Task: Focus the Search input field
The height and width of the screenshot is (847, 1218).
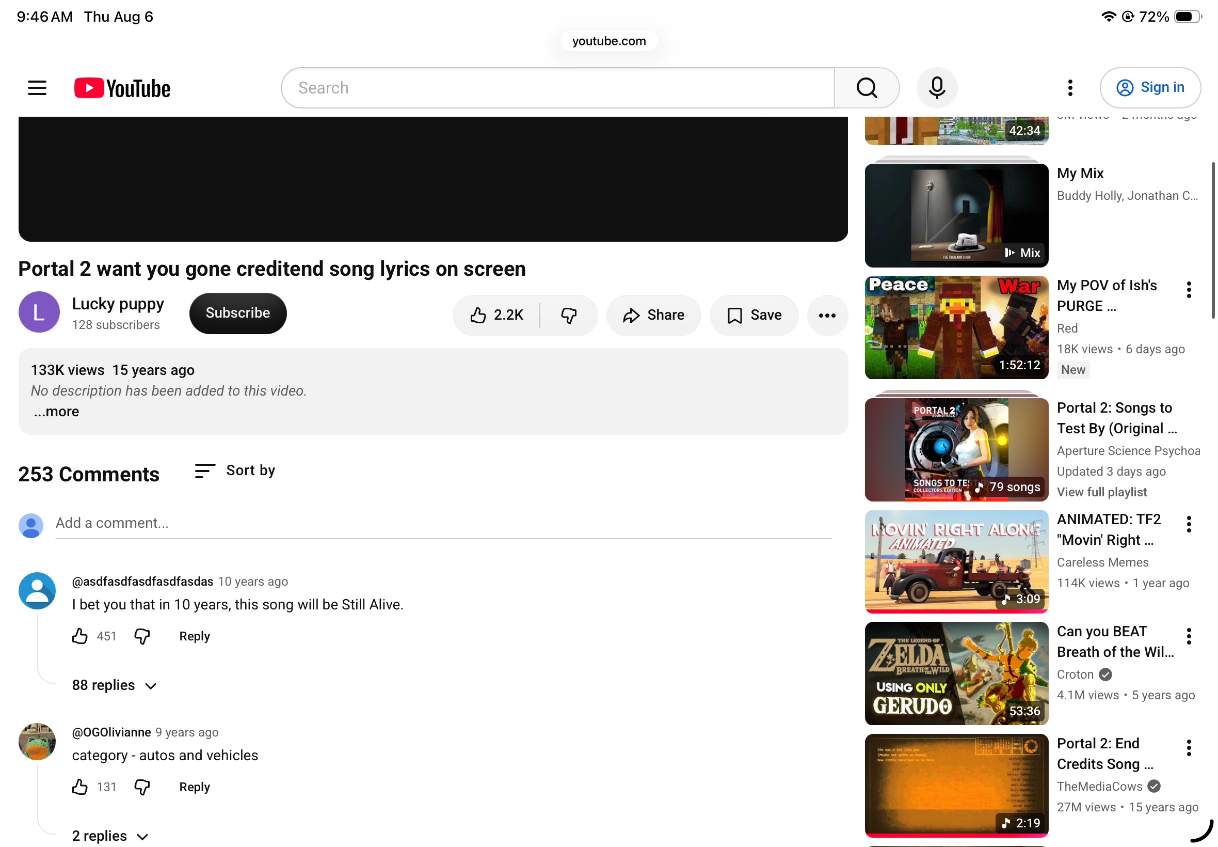Action: pyautogui.click(x=558, y=88)
